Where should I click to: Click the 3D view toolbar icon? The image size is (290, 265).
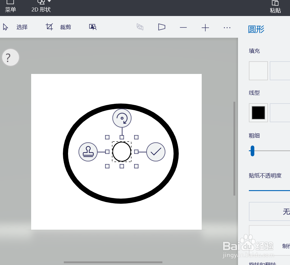click(140, 27)
